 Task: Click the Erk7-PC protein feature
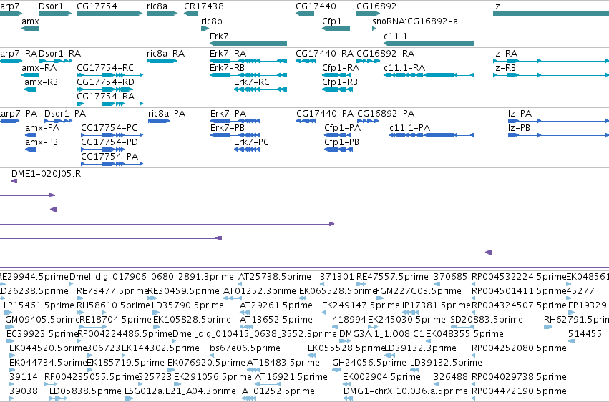(247, 149)
